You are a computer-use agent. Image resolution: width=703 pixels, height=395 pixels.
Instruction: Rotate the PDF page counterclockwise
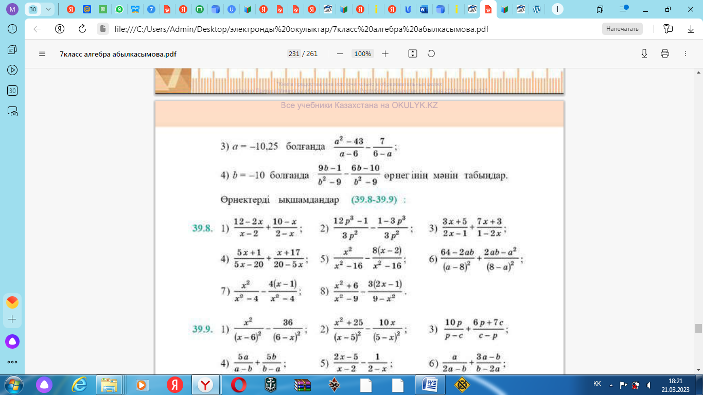click(x=431, y=53)
